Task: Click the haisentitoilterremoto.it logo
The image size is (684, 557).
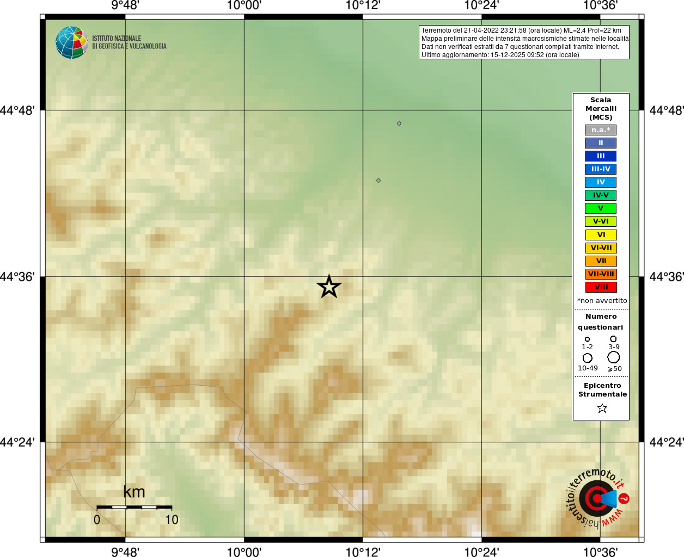Action: point(598,498)
